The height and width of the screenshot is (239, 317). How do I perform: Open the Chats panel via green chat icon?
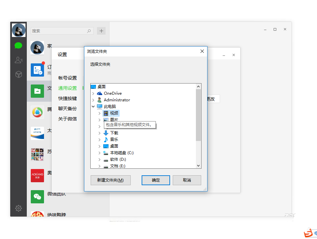coord(18,45)
